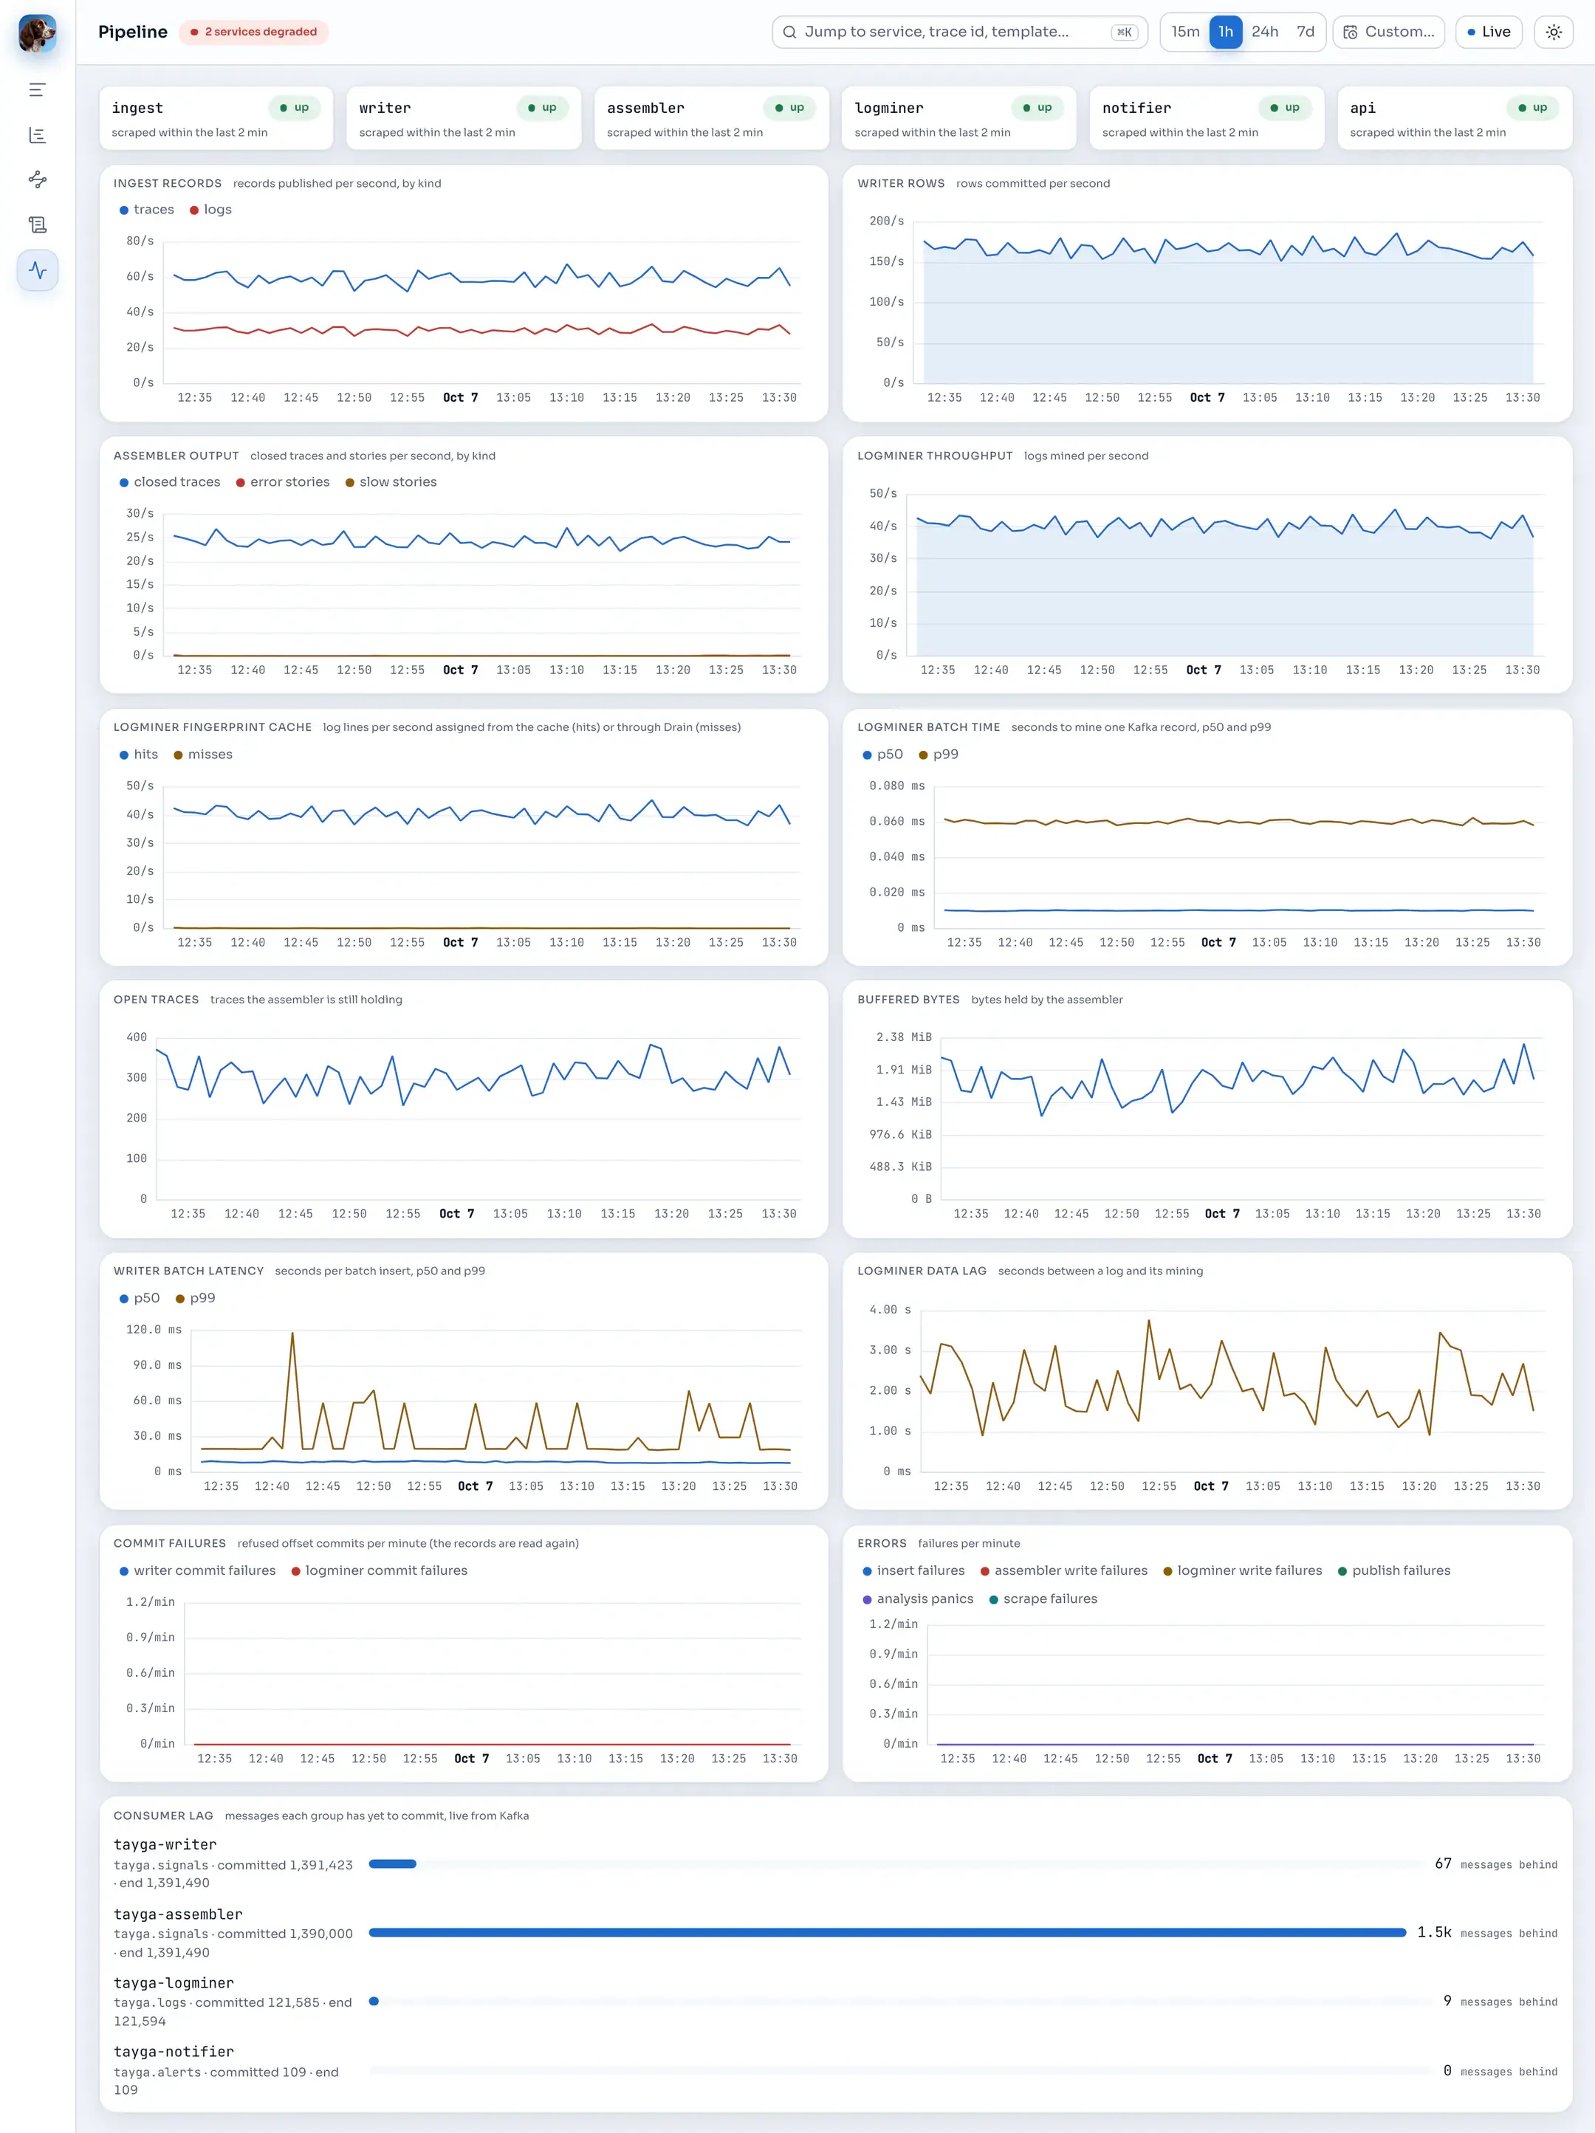Toggle slow stories series legend
This screenshot has width=1595, height=2133.
[391, 482]
